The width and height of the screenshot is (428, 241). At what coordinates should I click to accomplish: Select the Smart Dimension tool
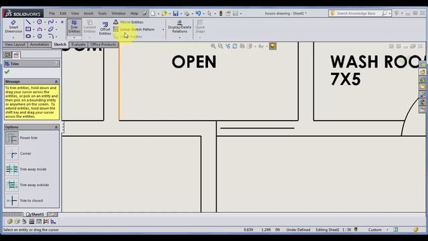[13, 27]
